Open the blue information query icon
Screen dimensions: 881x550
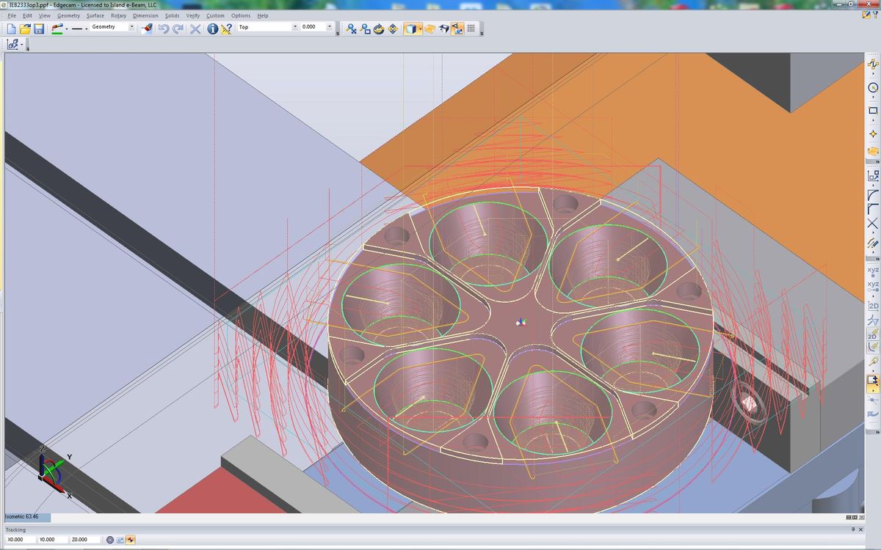(x=213, y=29)
